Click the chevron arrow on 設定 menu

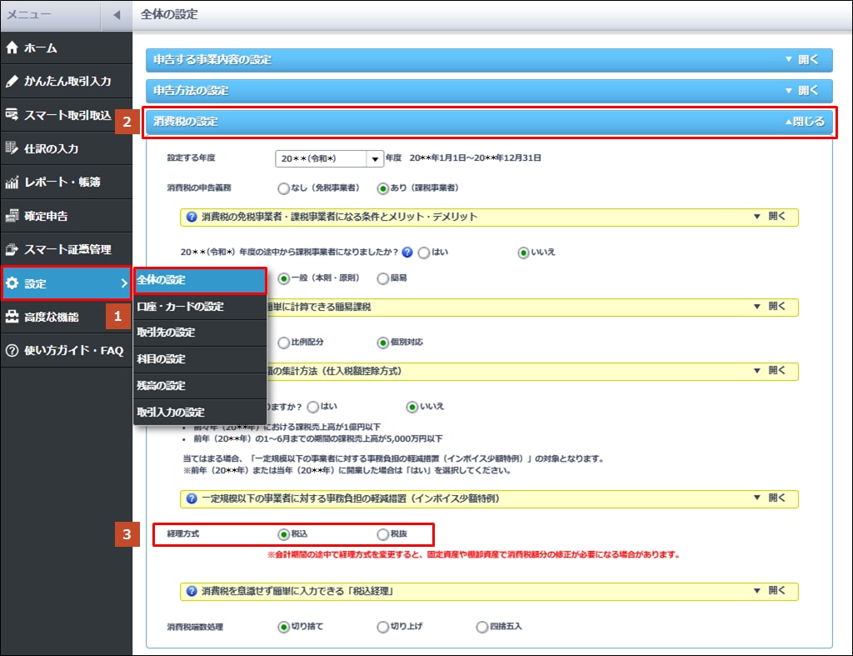[x=124, y=283]
